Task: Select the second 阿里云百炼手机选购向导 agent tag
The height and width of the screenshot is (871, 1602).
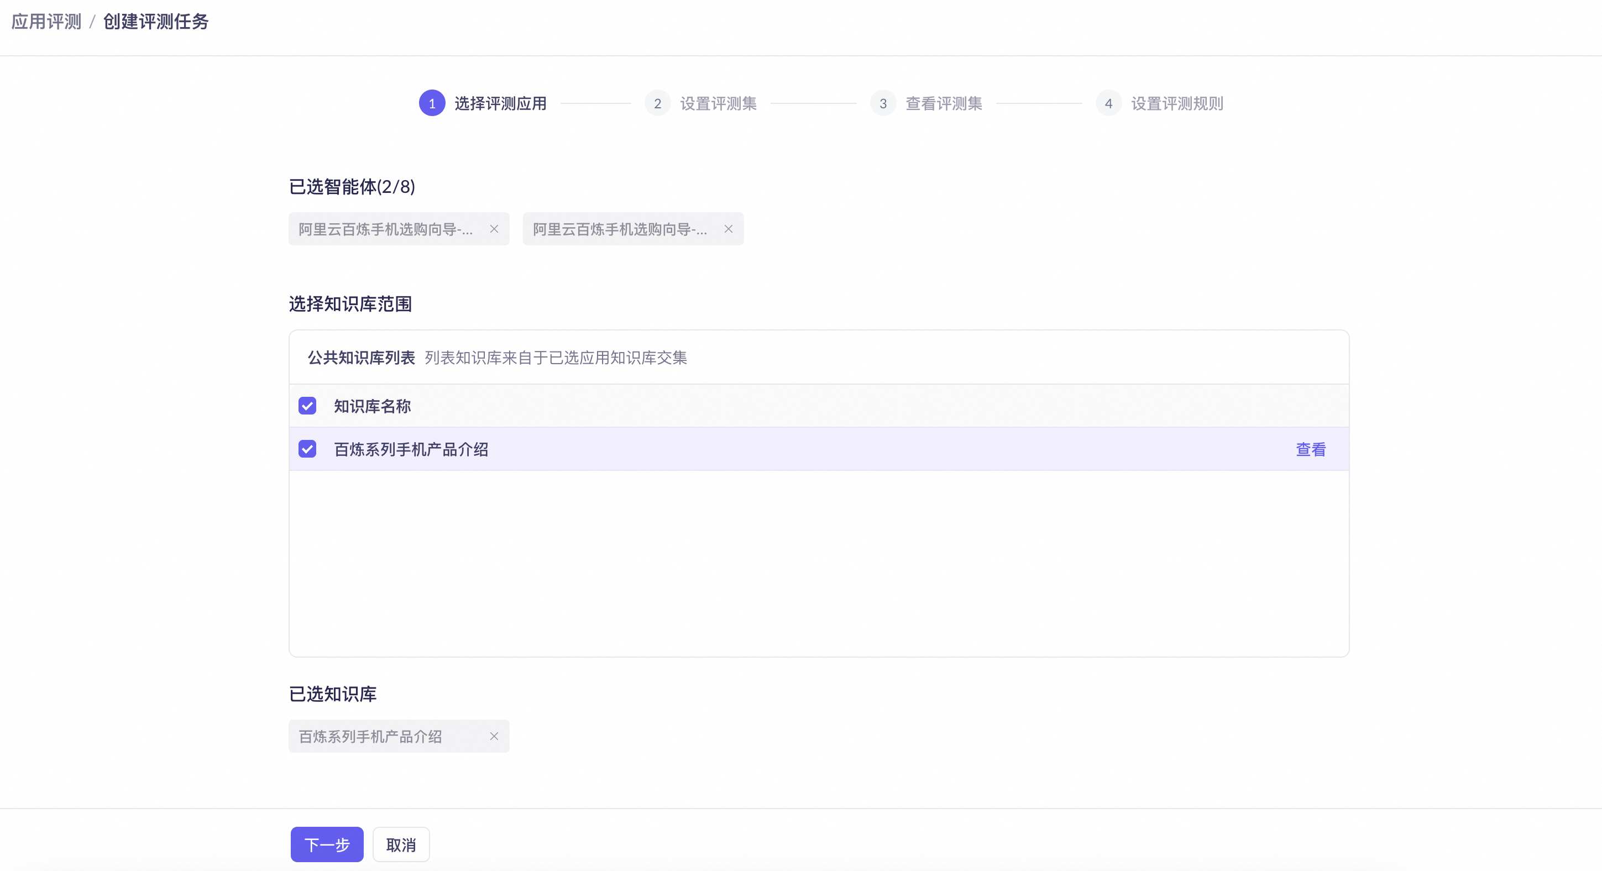Action: pos(619,229)
